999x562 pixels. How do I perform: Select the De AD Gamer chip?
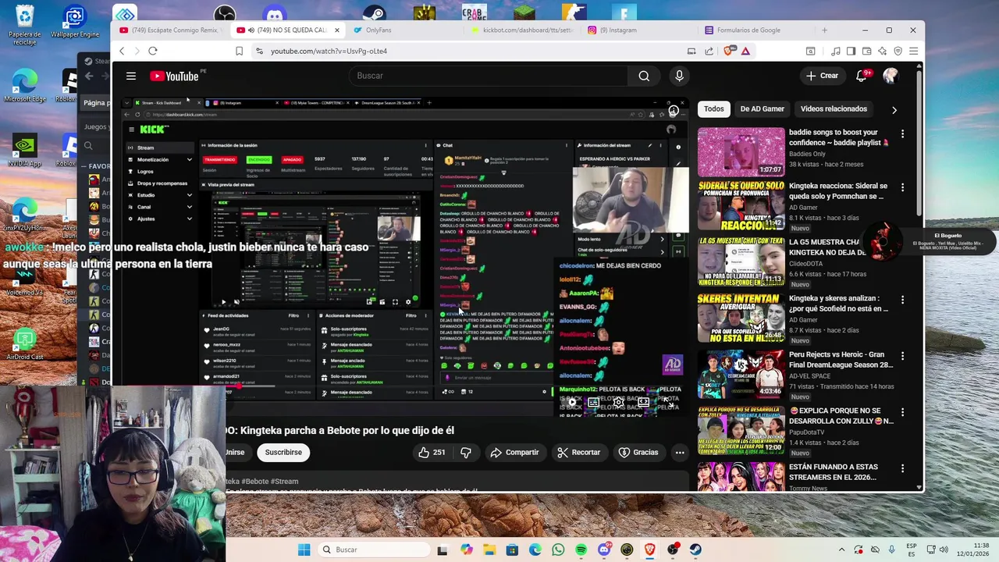[762, 108]
